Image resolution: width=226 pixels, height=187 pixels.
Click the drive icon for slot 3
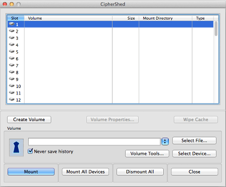click(12, 38)
